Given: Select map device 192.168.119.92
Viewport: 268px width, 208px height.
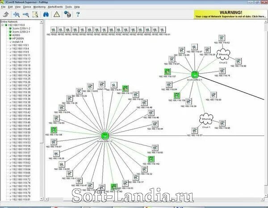Looking at the screenshot, I should [136, 94].
